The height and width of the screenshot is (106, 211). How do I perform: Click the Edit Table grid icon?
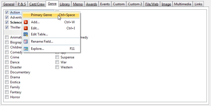[x=26, y=34]
